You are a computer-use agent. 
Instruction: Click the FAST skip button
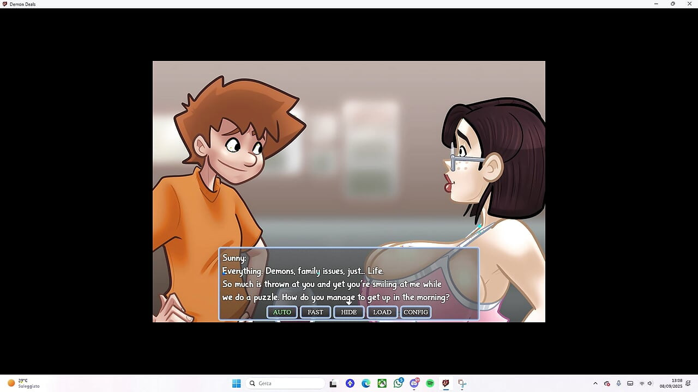pos(315,312)
